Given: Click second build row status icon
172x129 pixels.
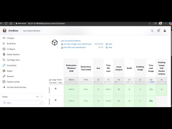Looking at the screenshot, I should click(56, 100).
